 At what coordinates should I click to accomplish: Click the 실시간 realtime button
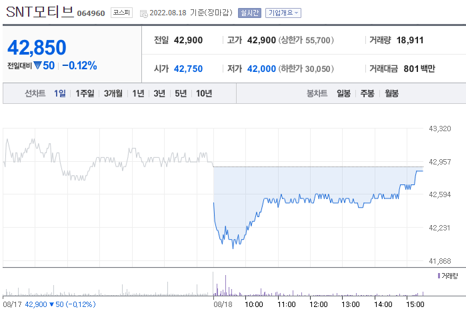(249, 13)
